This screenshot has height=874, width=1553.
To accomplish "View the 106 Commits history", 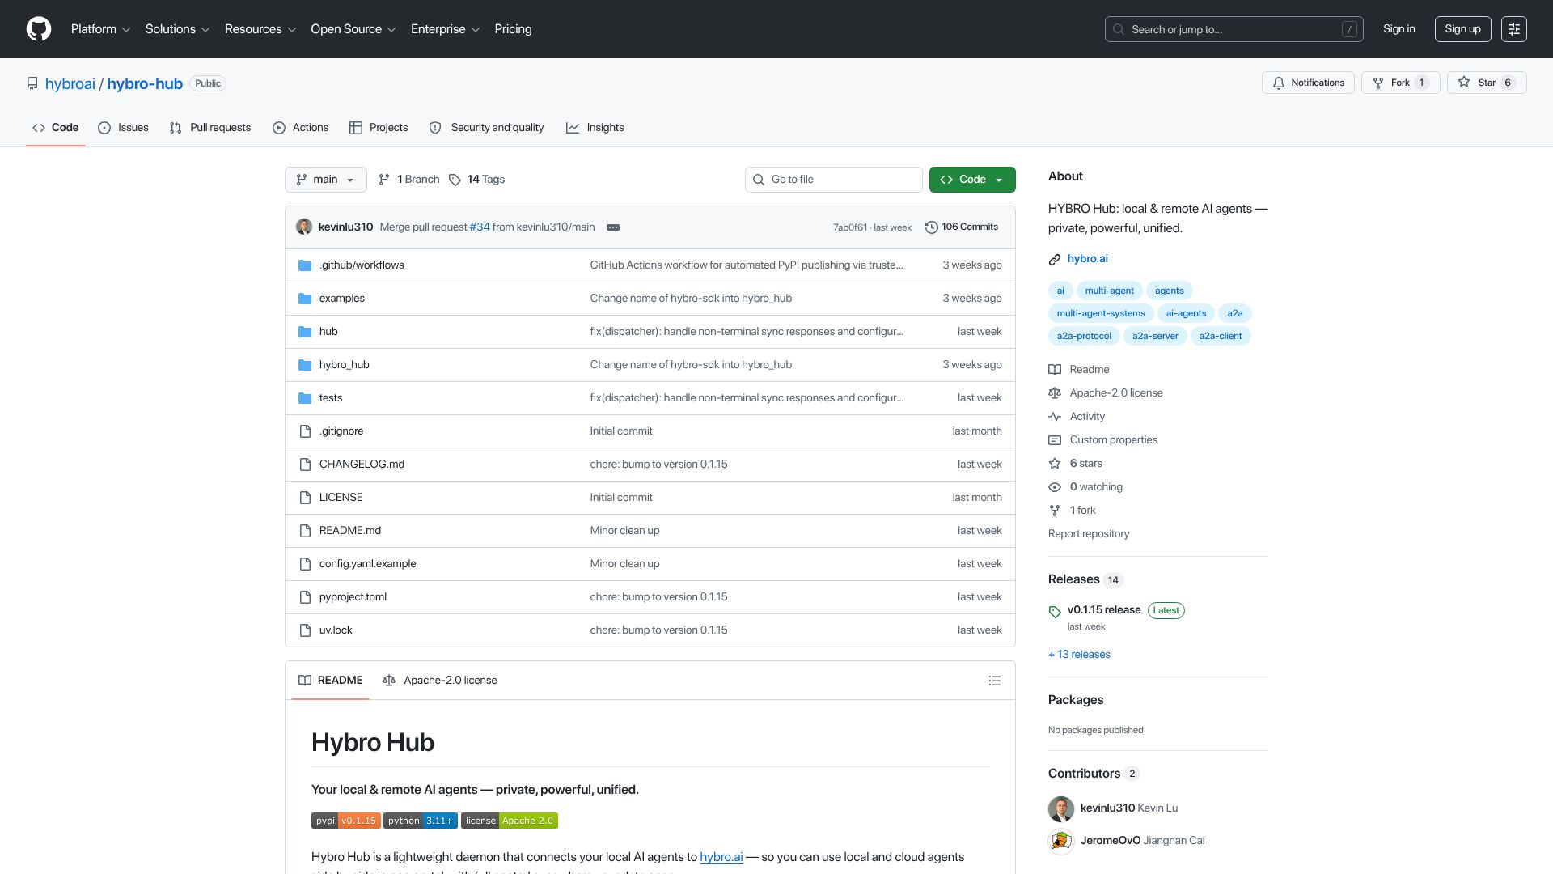I will (962, 227).
